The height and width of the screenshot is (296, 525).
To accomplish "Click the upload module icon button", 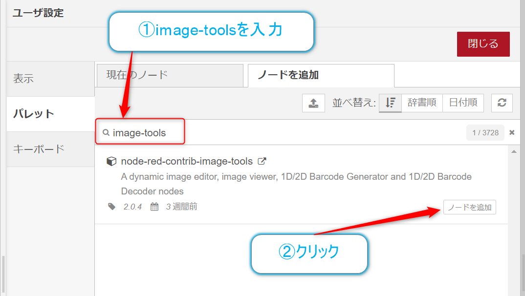I will (313, 103).
